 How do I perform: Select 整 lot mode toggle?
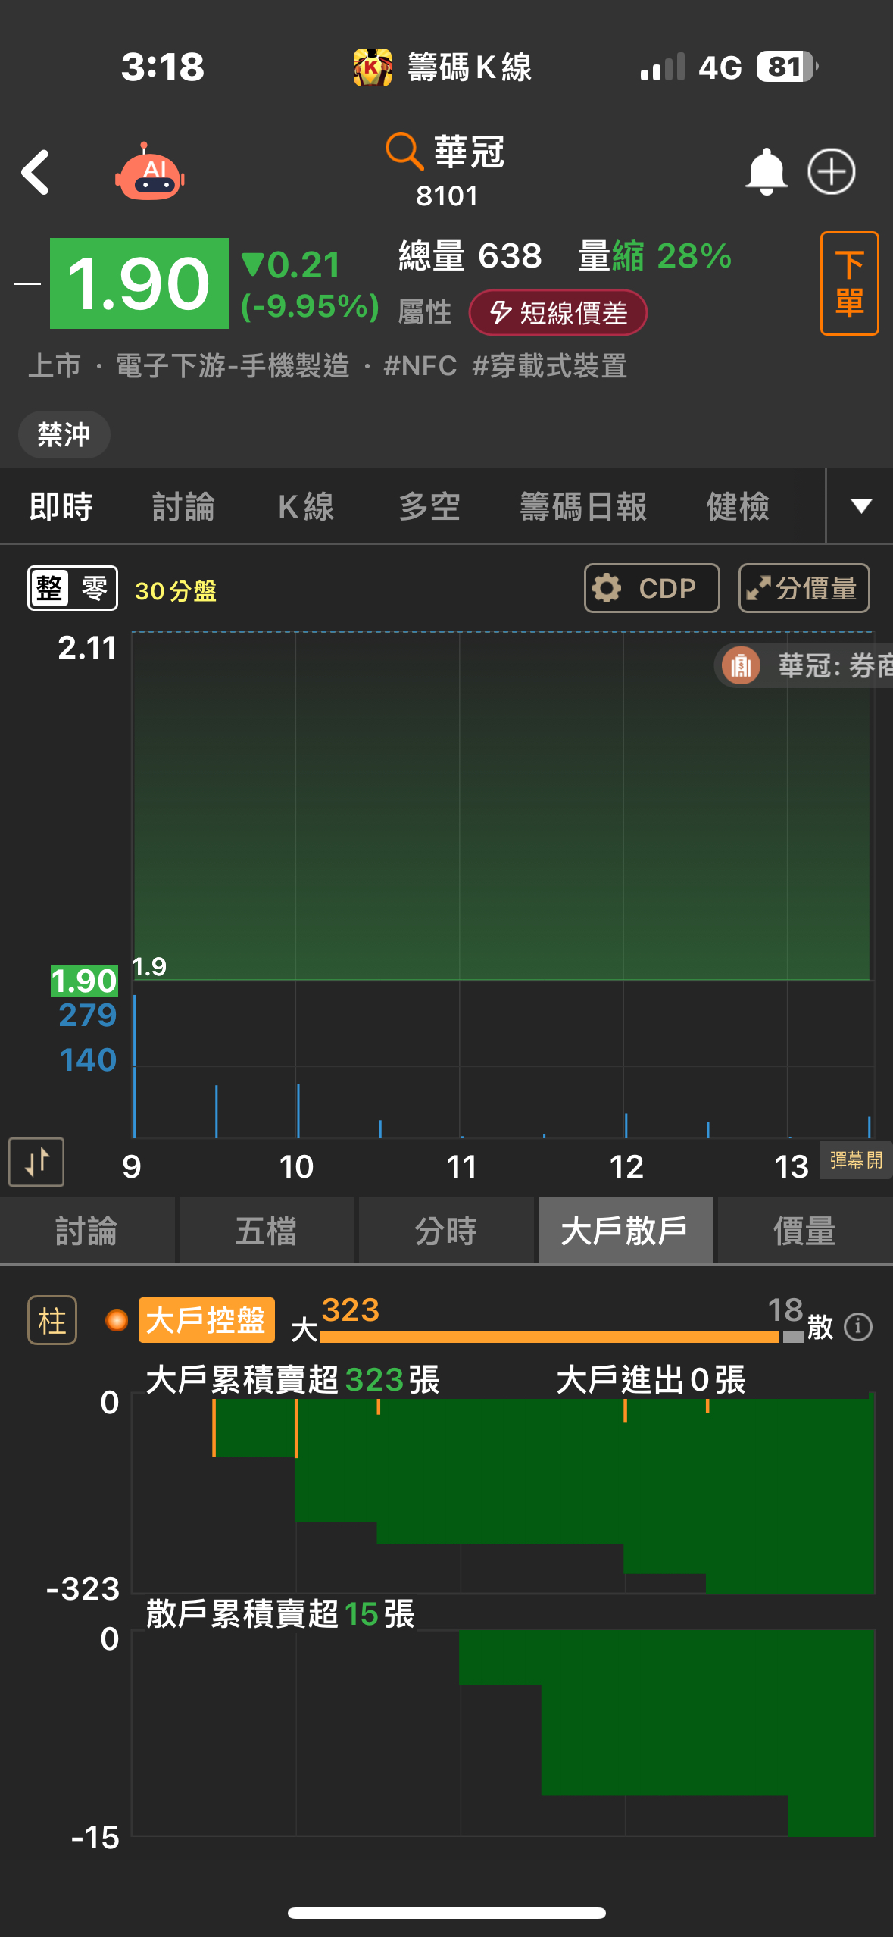pyautogui.click(x=50, y=588)
